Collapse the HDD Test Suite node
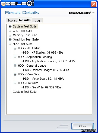The width and height of the screenshot is (98, 133). click(10, 44)
